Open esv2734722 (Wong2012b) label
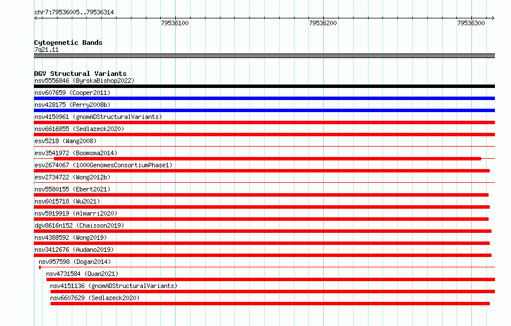The width and height of the screenshot is (511, 326). (72, 177)
